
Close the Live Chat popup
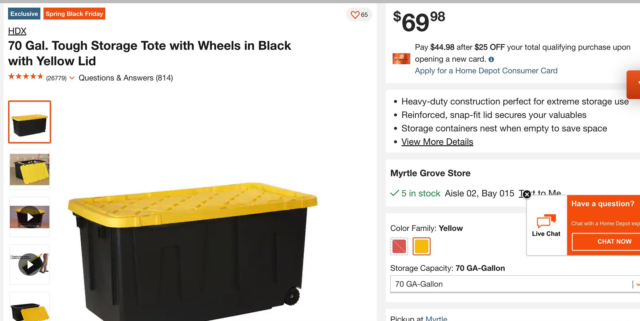click(527, 194)
